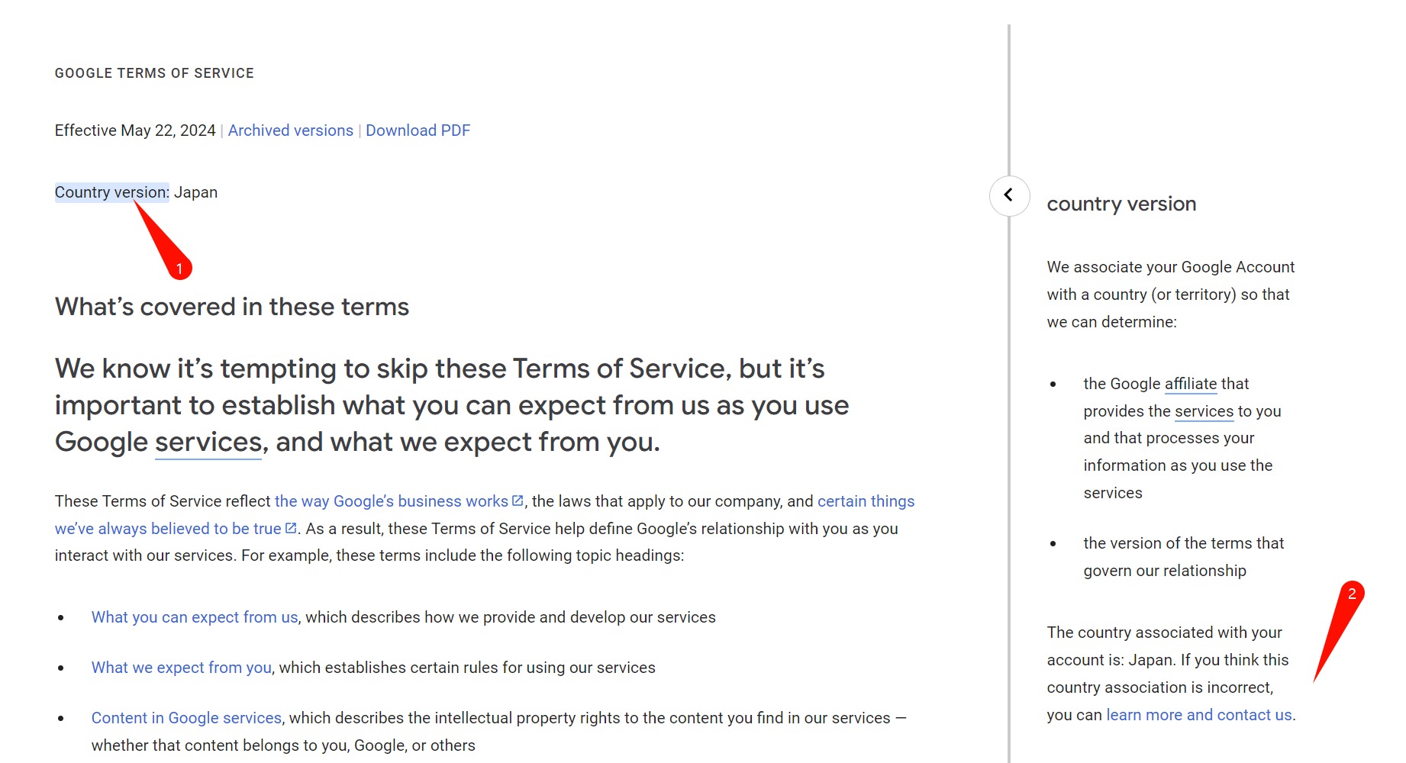Jump to "What you can expect from us"
Image resolution: width=1406 pixels, height=763 pixels.
(x=195, y=617)
